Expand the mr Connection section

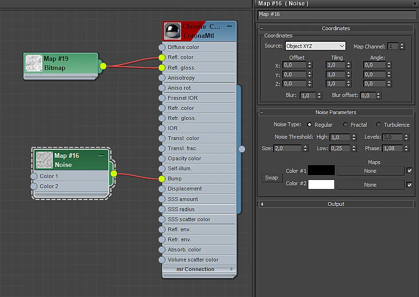click(x=231, y=269)
